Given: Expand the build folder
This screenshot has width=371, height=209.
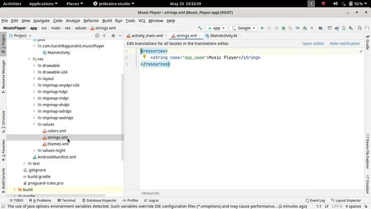Looking at the screenshot, I should (x=14, y=190).
